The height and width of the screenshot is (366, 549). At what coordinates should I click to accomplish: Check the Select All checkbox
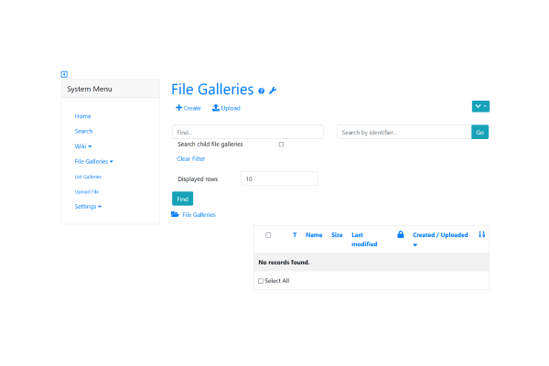[260, 281]
